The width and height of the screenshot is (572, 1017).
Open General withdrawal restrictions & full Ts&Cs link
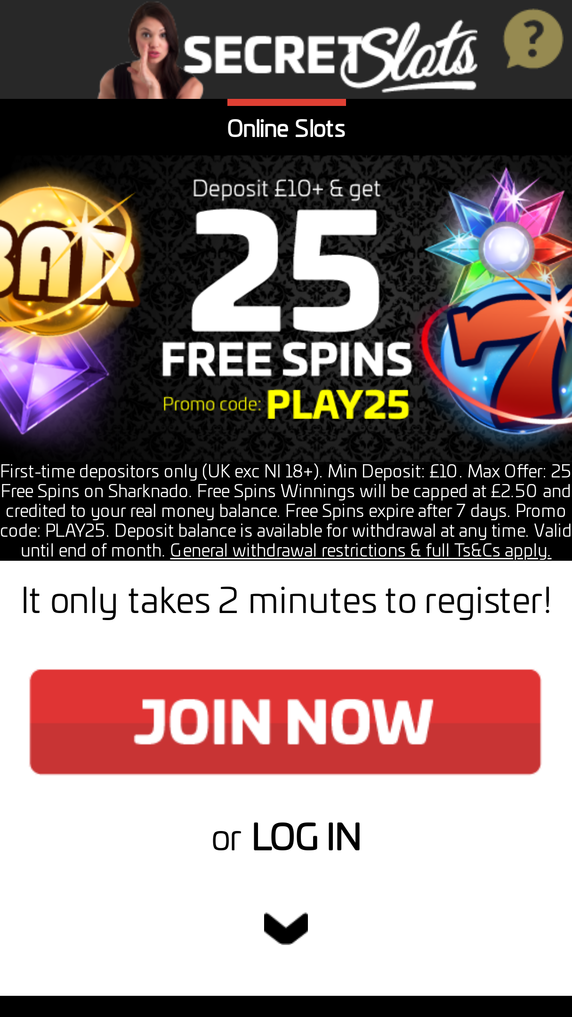pos(361,550)
